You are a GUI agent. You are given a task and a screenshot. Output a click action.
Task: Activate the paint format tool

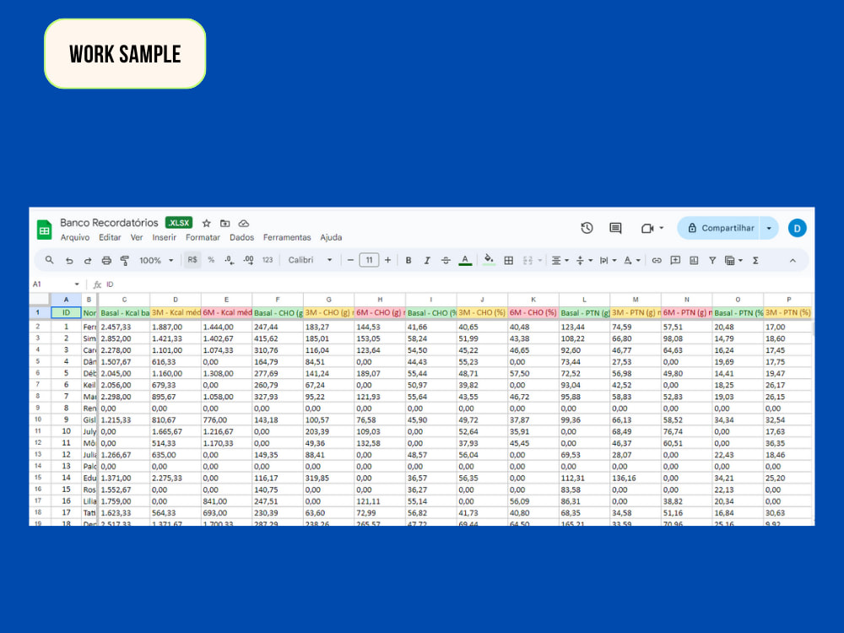(125, 261)
